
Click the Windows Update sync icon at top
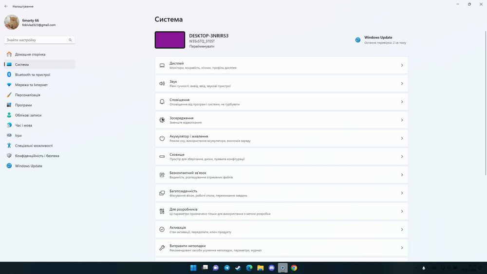(358, 40)
